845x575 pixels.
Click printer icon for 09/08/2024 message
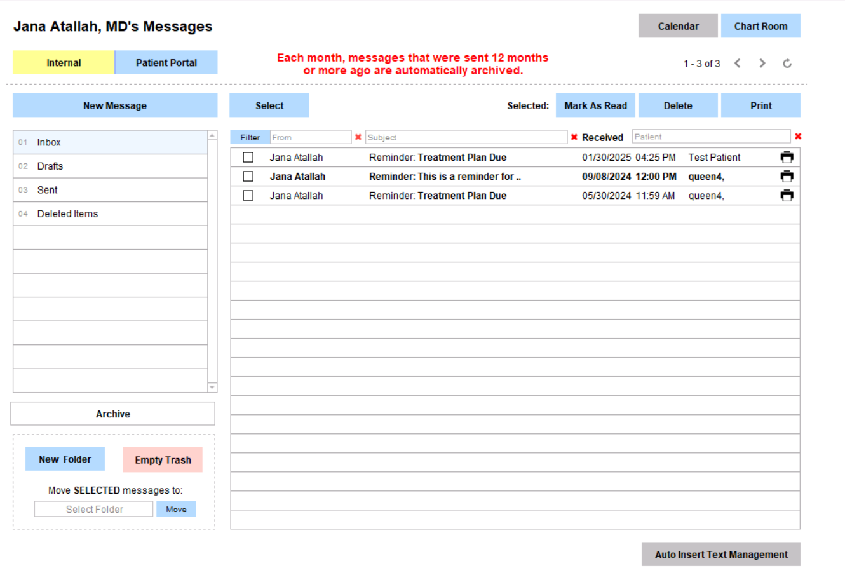point(787,177)
